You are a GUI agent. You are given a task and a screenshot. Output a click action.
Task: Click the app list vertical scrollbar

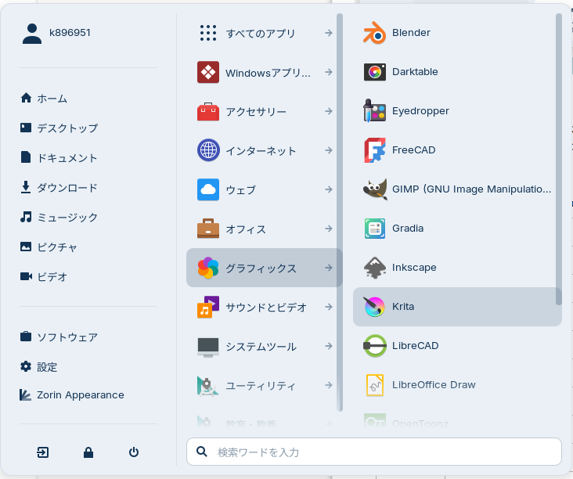click(559, 157)
